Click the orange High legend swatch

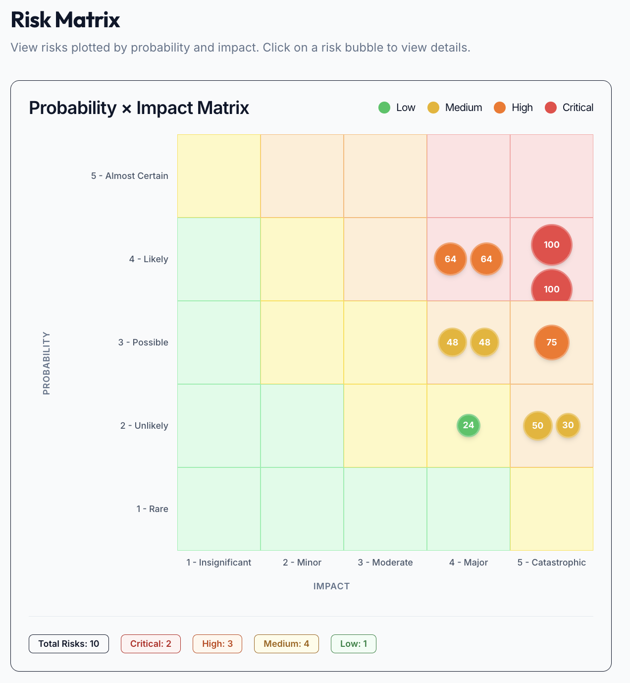click(x=500, y=108)
